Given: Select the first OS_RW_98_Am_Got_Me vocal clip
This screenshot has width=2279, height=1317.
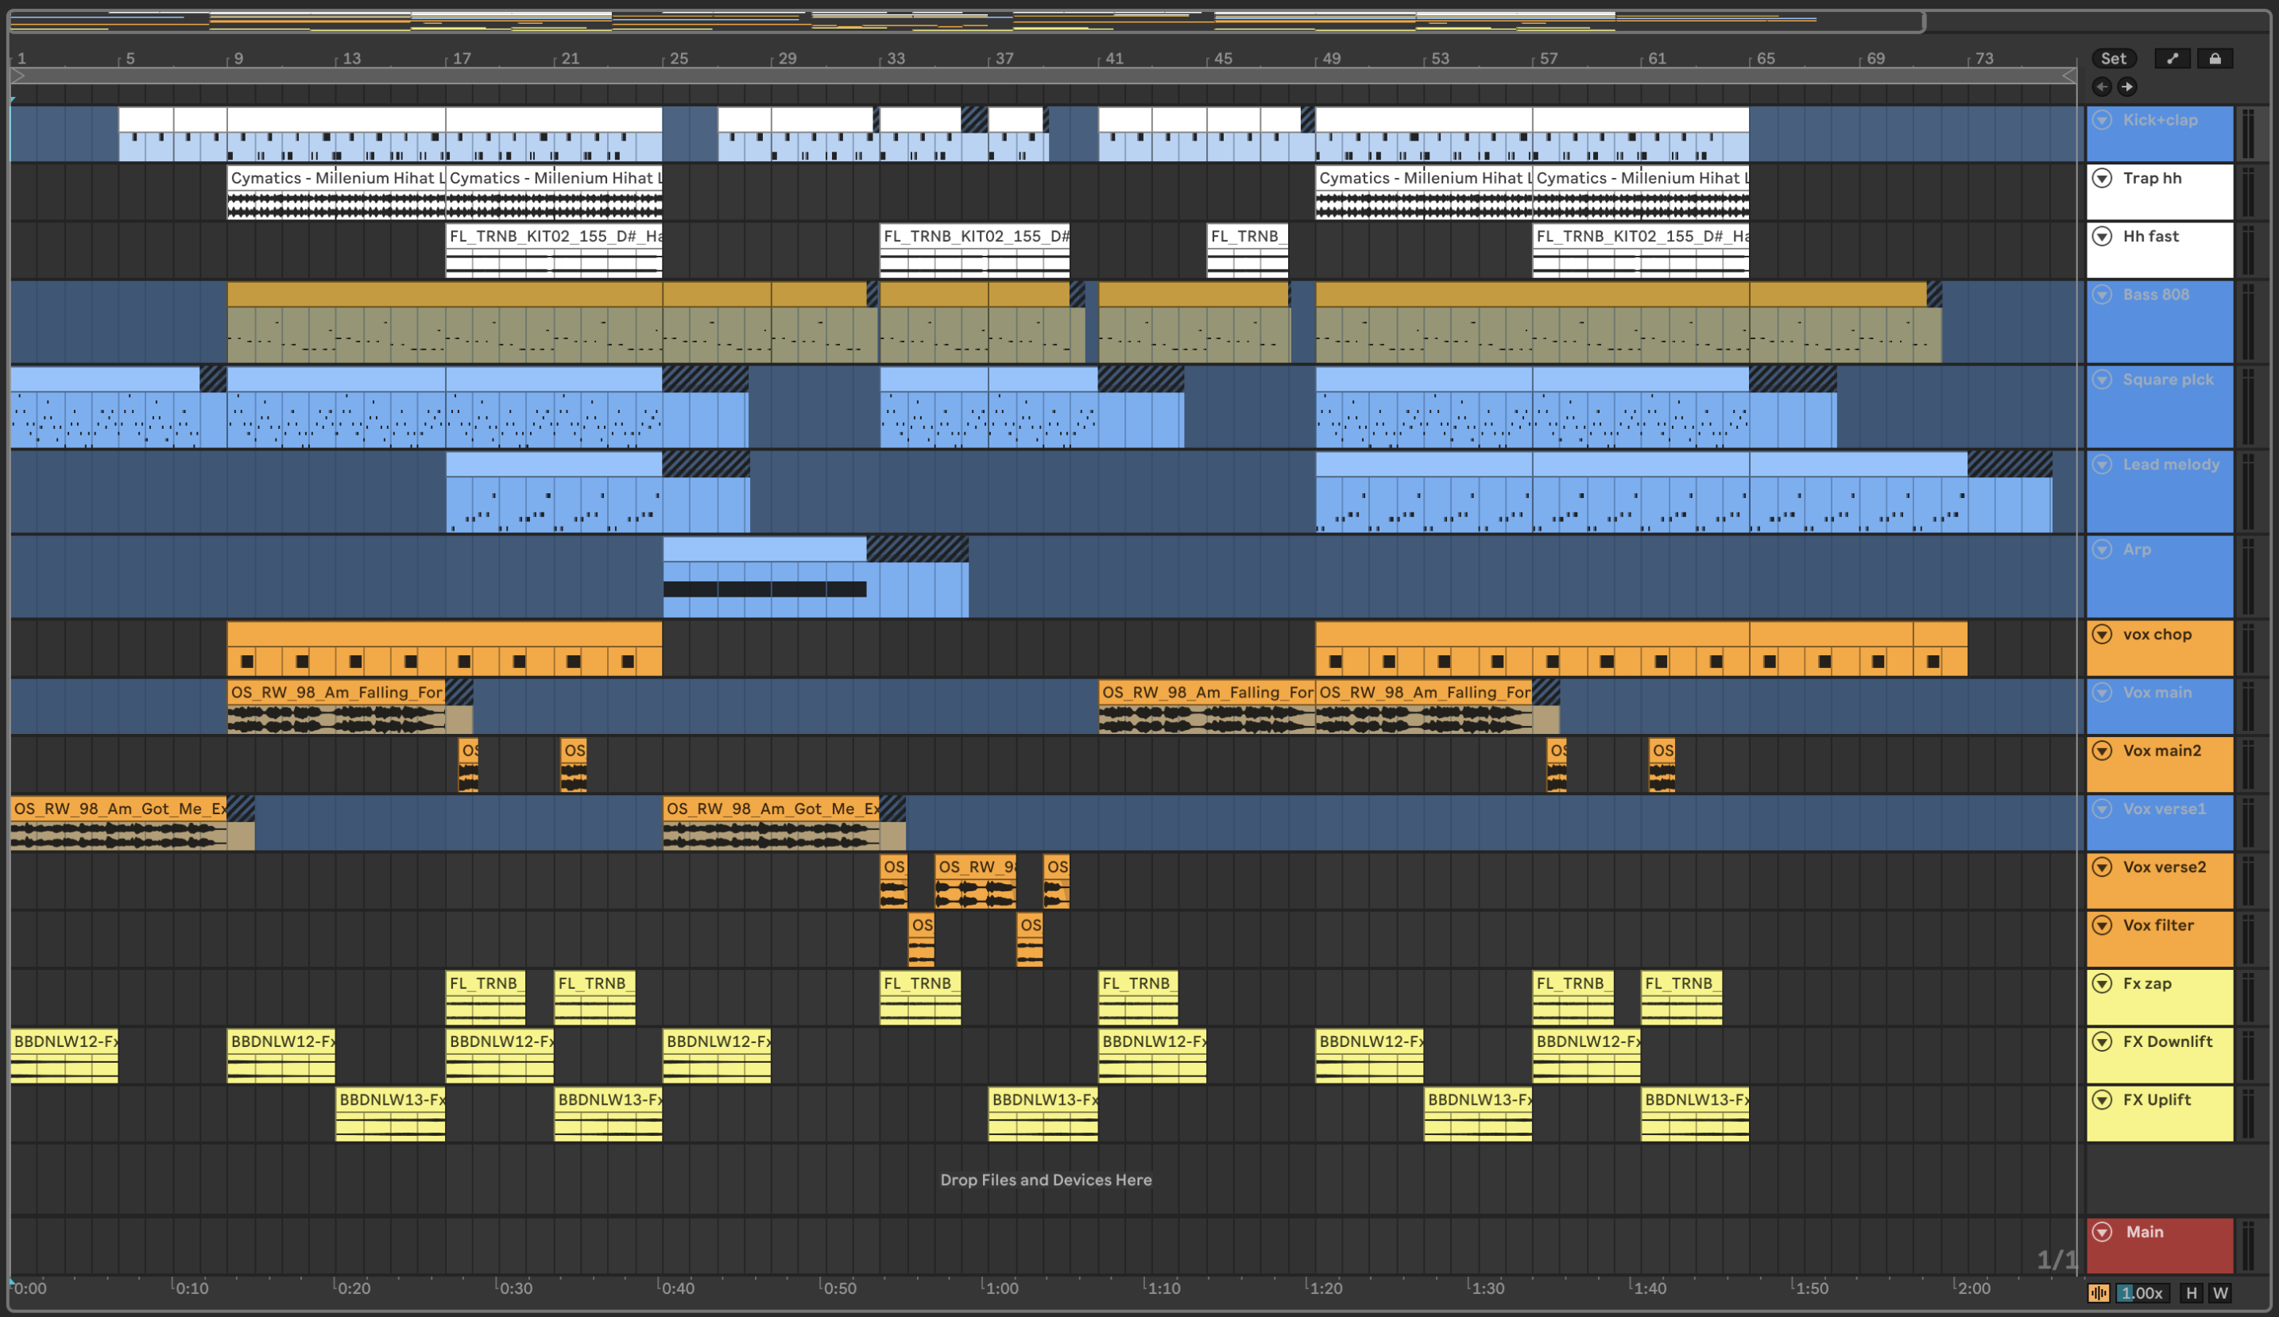Looking at the screenshot, I should (x=118, y=808).
